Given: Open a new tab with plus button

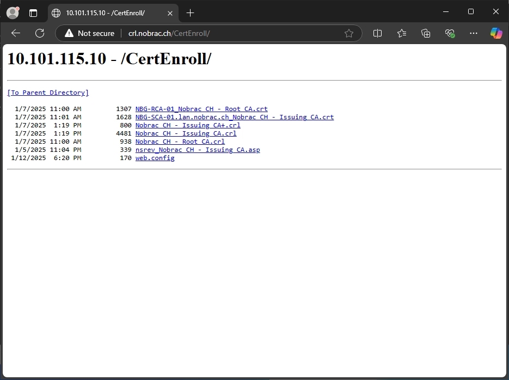Looking at the screenshot, I should coord(190,13).
